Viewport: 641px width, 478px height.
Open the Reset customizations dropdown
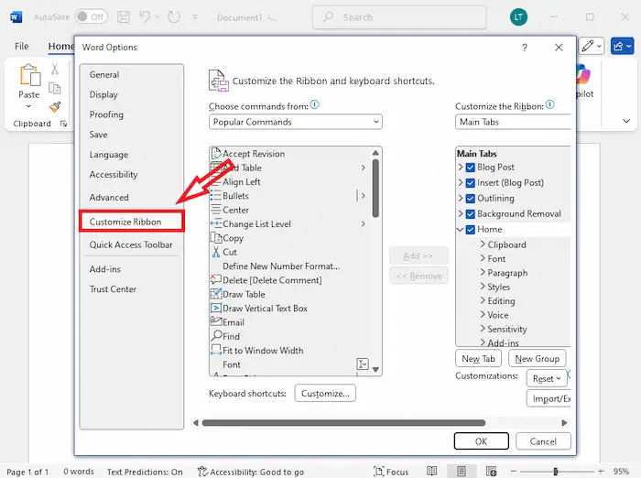pyautogui.click(x=547, y=378)
